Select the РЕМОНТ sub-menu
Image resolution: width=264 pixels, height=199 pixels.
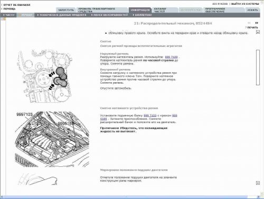(27, 15)
